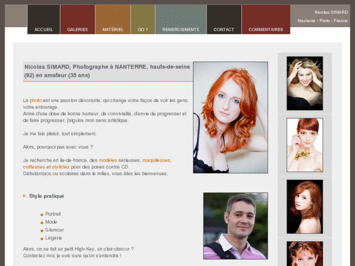Click the 'modèles' hyperlink
355x266 pixels.
108,160
